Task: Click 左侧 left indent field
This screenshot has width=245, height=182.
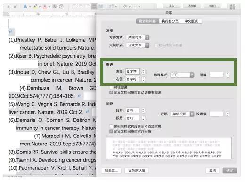Action: 132,72
